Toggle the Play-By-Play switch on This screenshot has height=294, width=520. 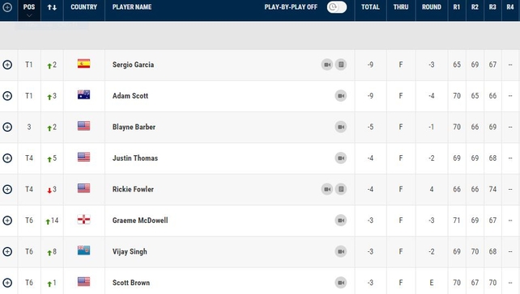point(337,7)
